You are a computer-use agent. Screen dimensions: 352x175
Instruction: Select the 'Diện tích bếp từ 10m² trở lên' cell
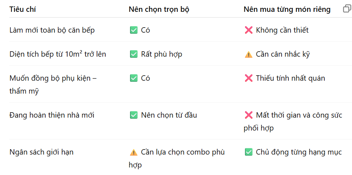[x=58, y=54]
